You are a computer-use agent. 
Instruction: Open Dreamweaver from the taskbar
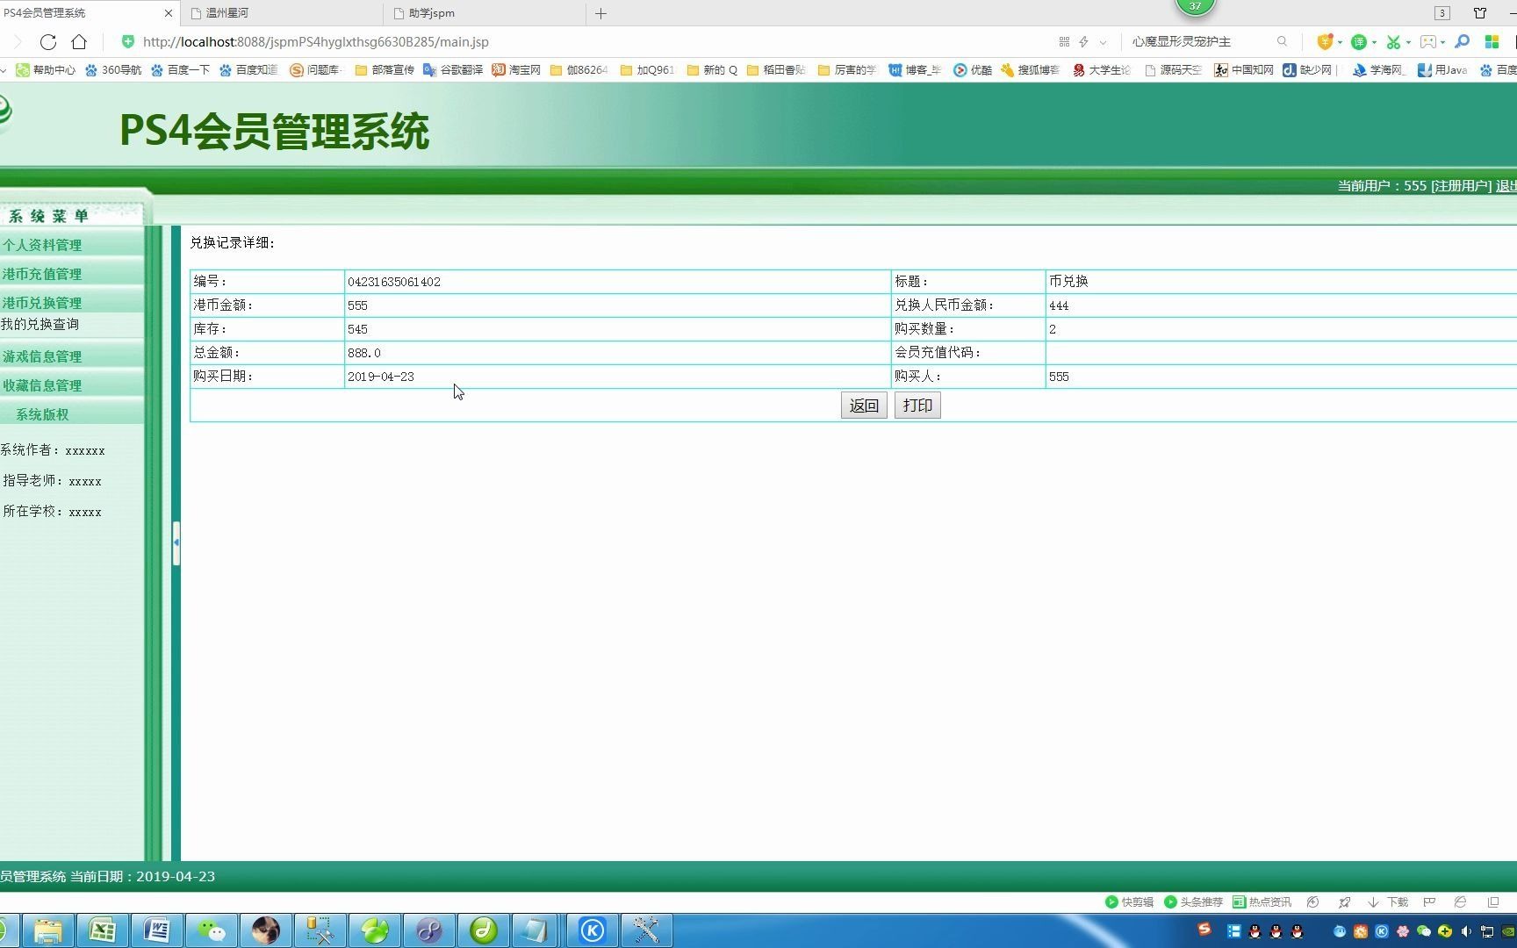click(x=483, y=930)
